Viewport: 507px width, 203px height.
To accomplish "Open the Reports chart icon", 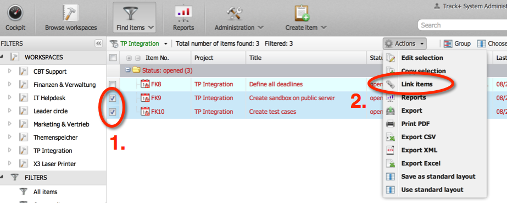I will [183, 14].
